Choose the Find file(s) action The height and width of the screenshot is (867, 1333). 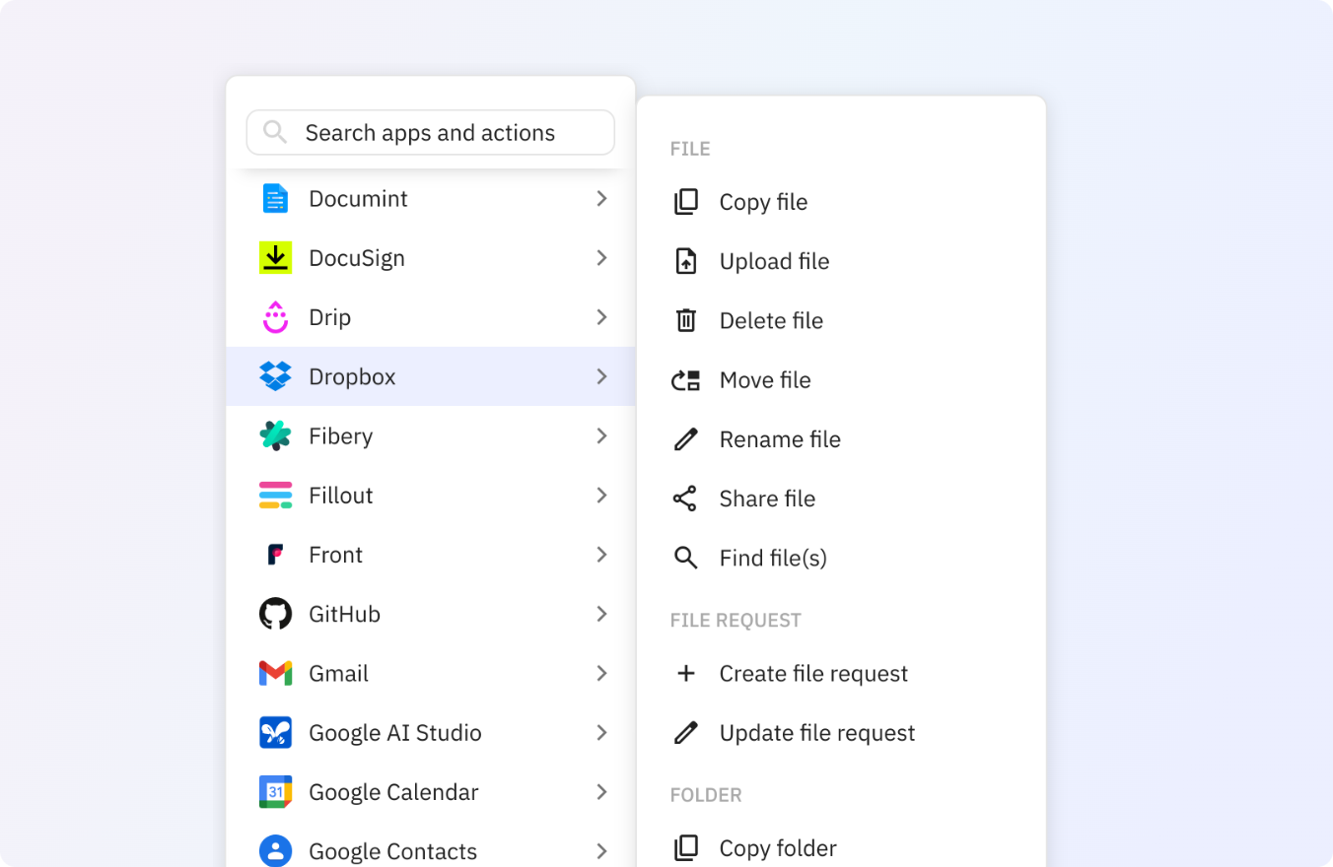(841, 558)
